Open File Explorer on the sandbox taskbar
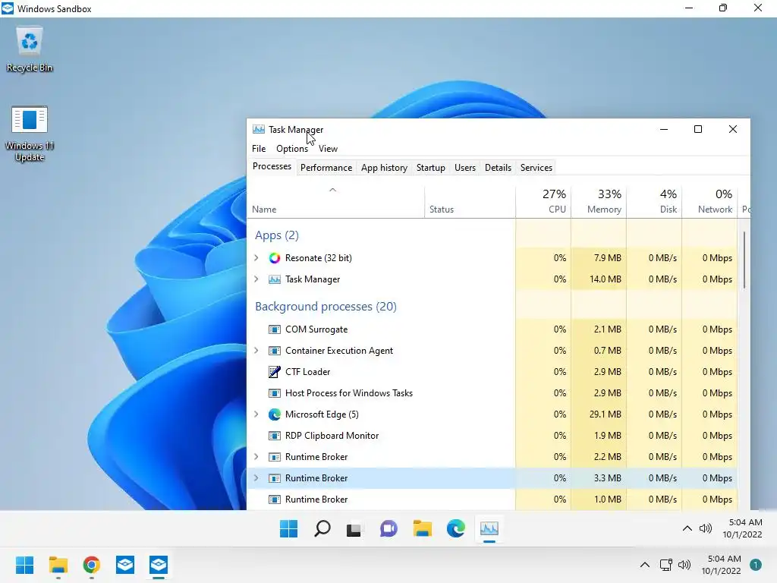The image size is (777, 583). point(422,528)
